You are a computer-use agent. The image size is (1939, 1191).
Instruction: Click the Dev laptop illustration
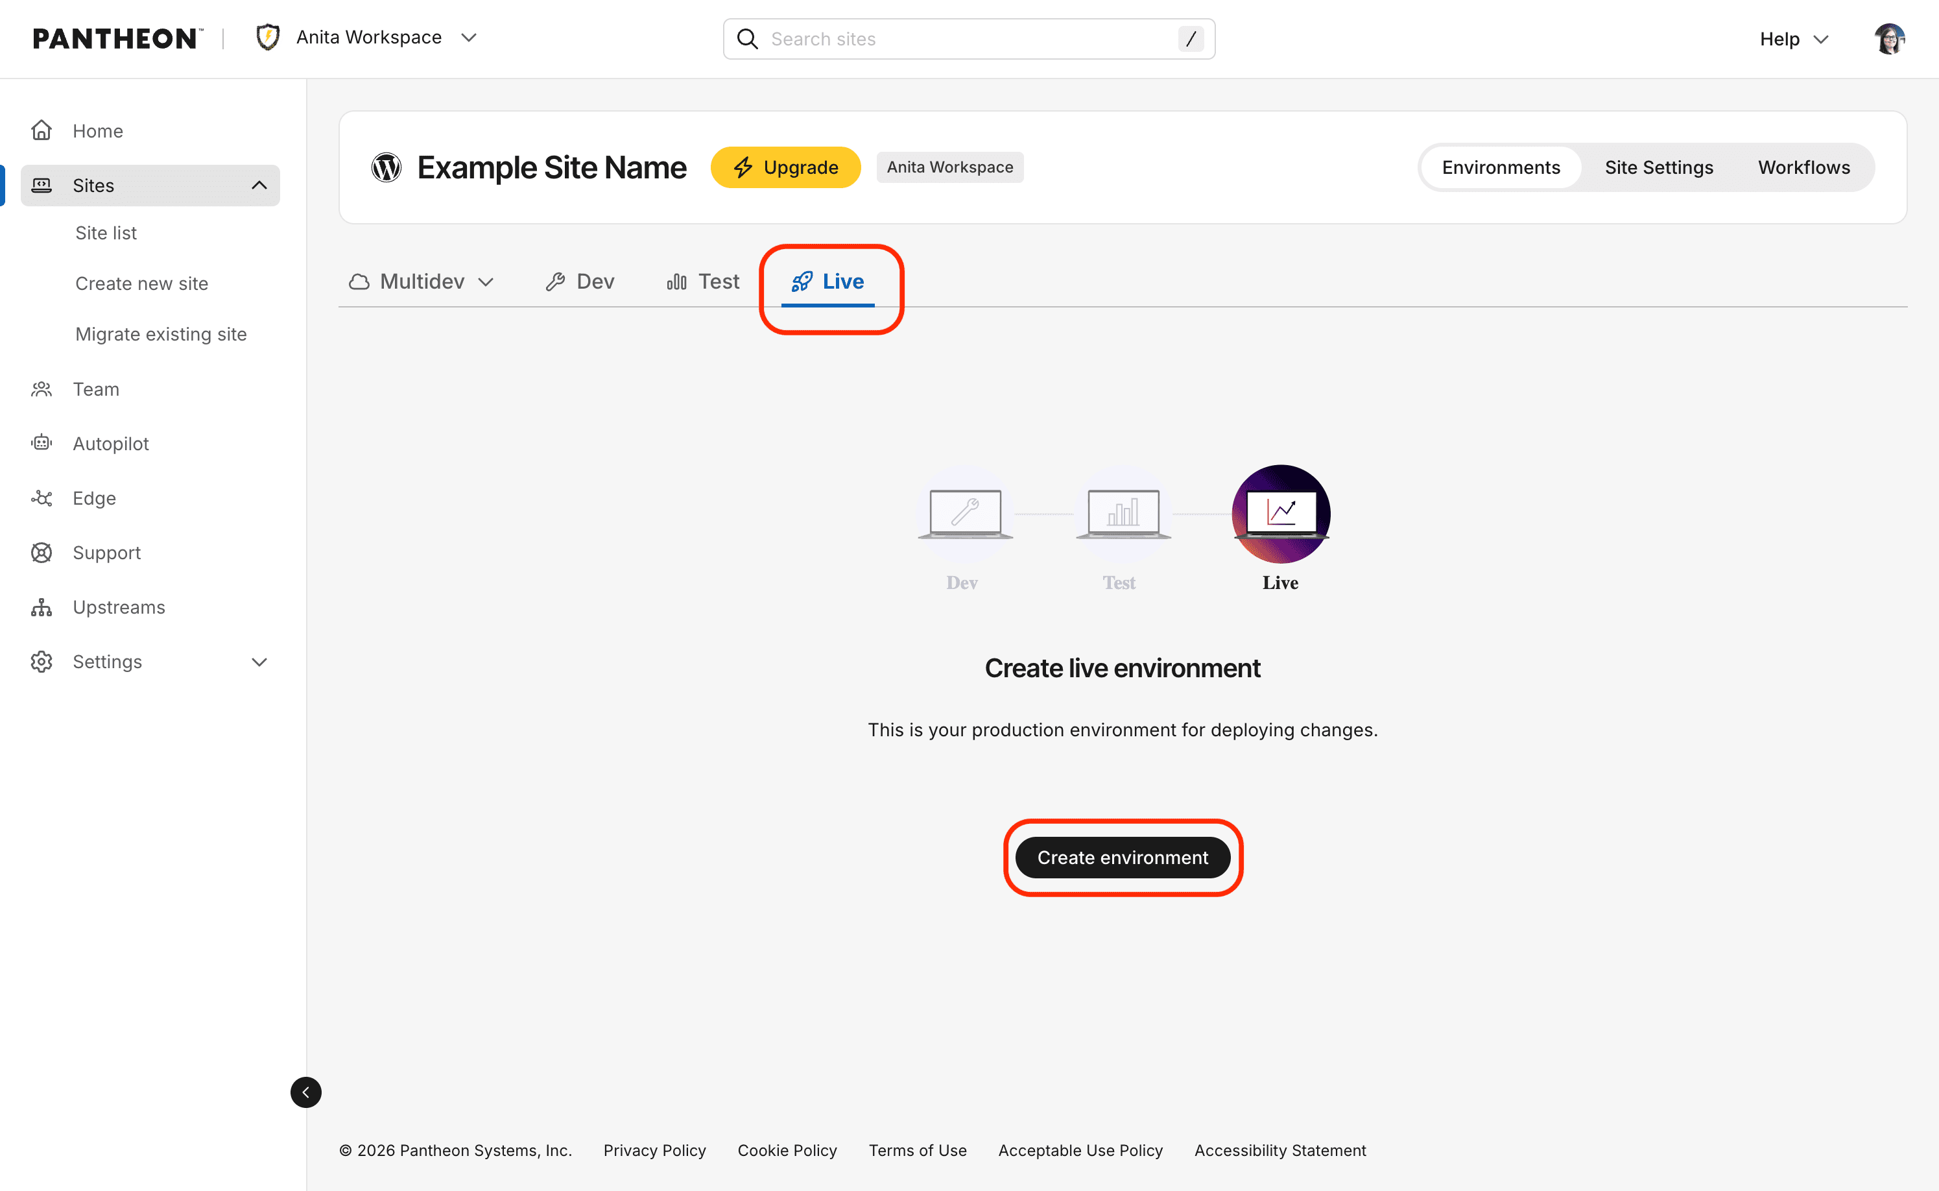(965, 514)
